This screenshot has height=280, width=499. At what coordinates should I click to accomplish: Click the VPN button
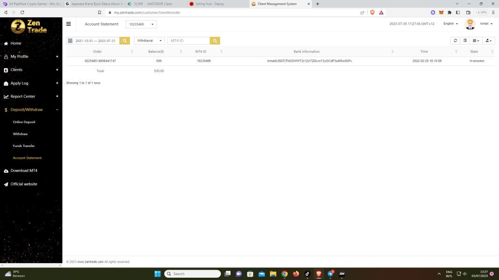pyautogui.click(x=482, y=13)
